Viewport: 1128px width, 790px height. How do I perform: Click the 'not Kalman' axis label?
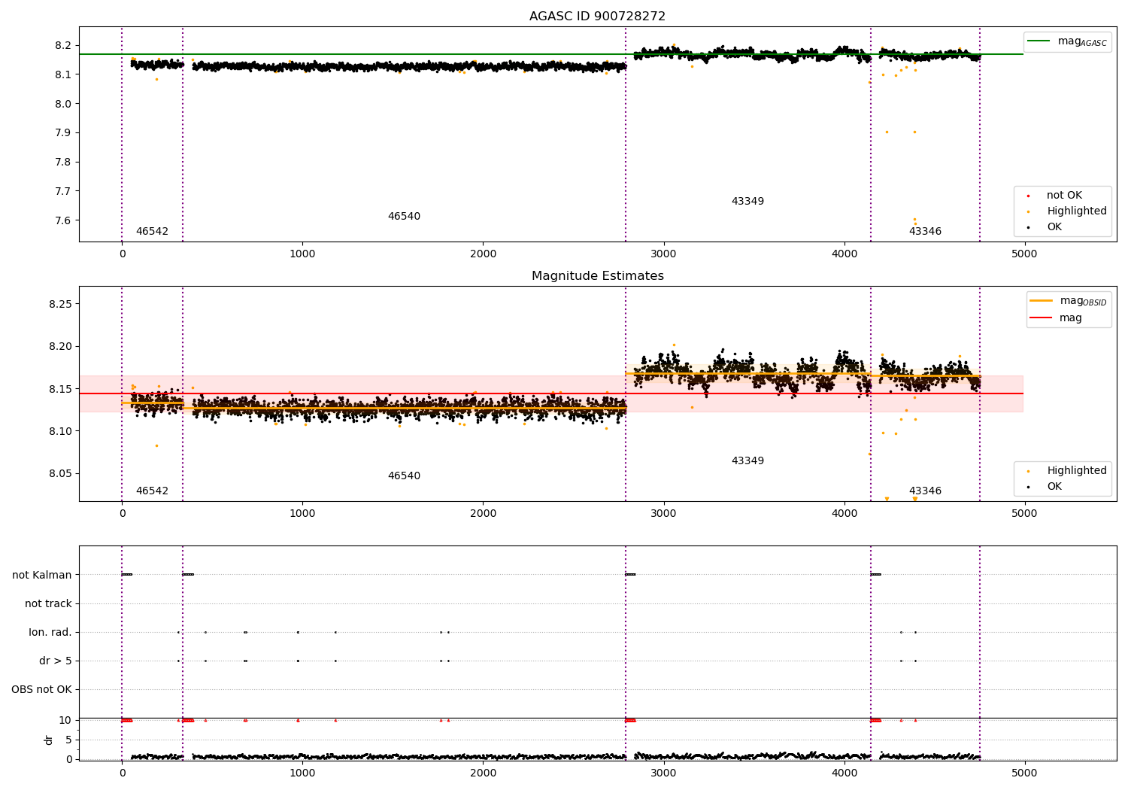(x=42, y=576)
